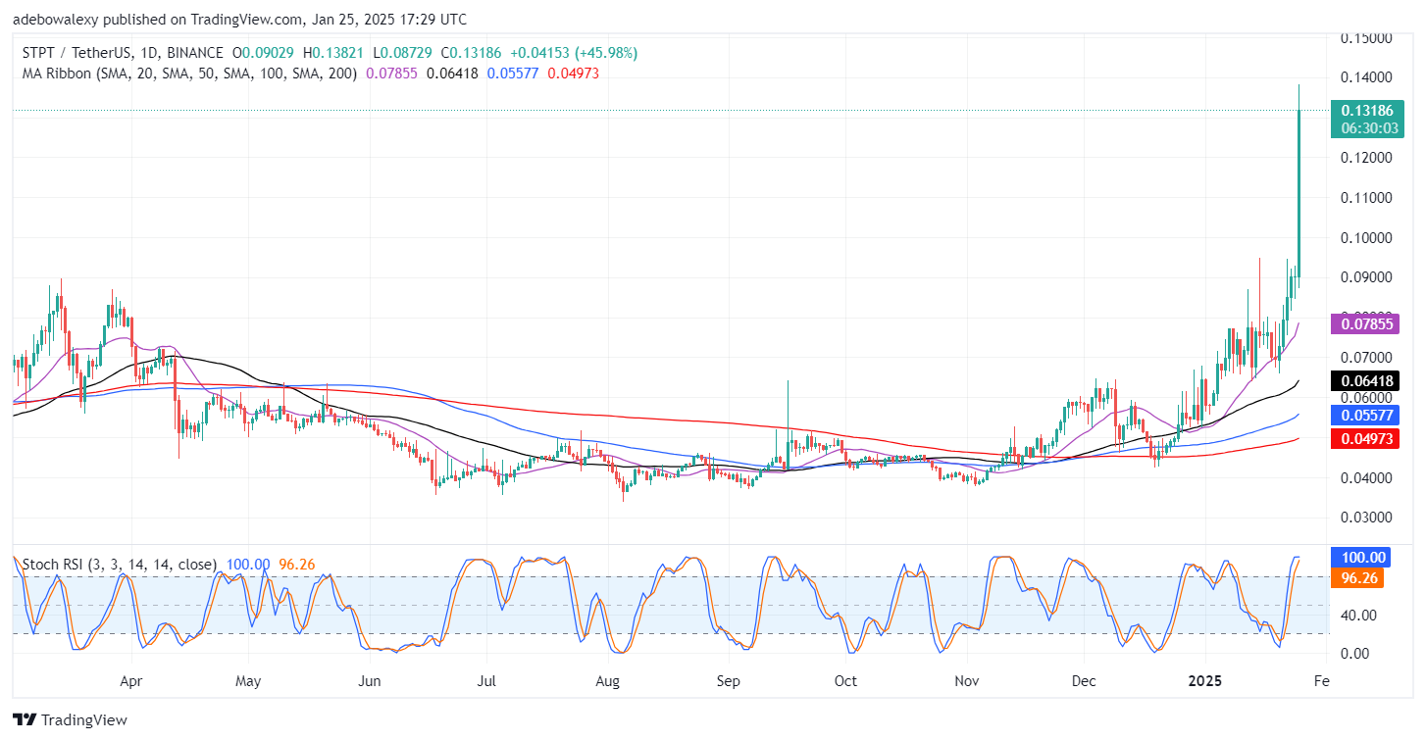1426x741 pixels.
Task: Click the 0.12000 price axis label
Action: (1365, 158)
